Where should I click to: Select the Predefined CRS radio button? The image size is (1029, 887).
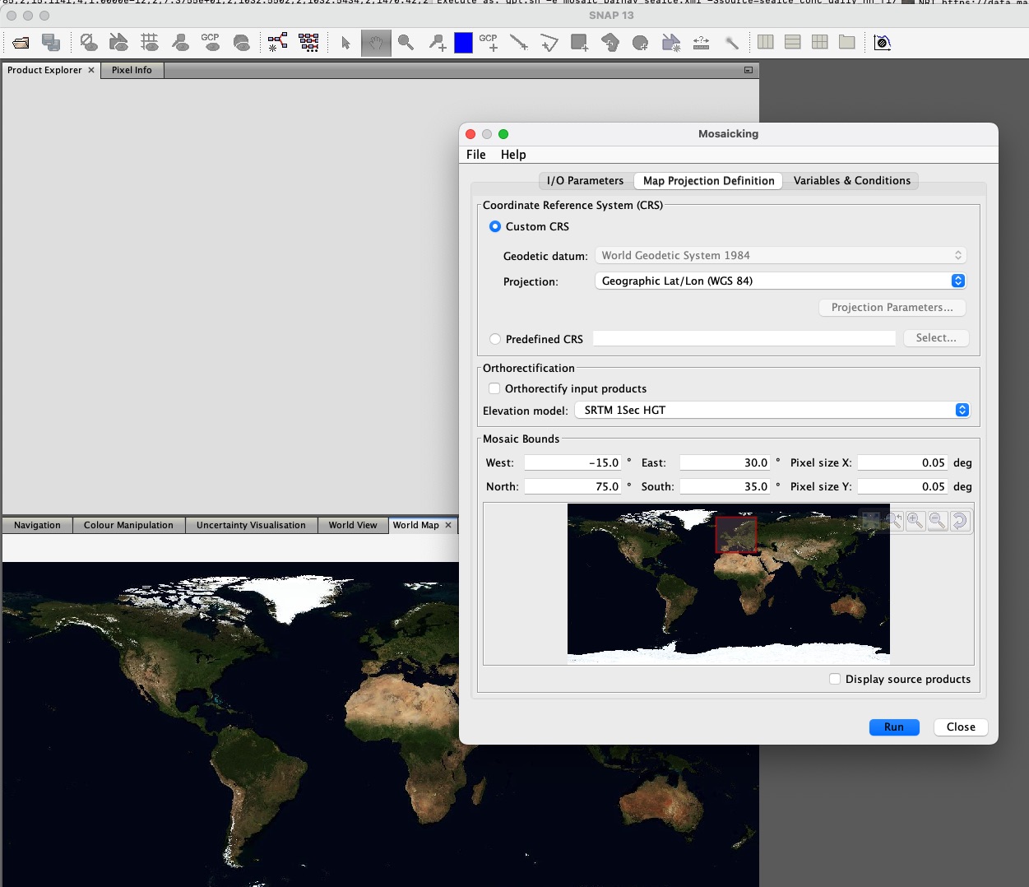coord(495,339)
